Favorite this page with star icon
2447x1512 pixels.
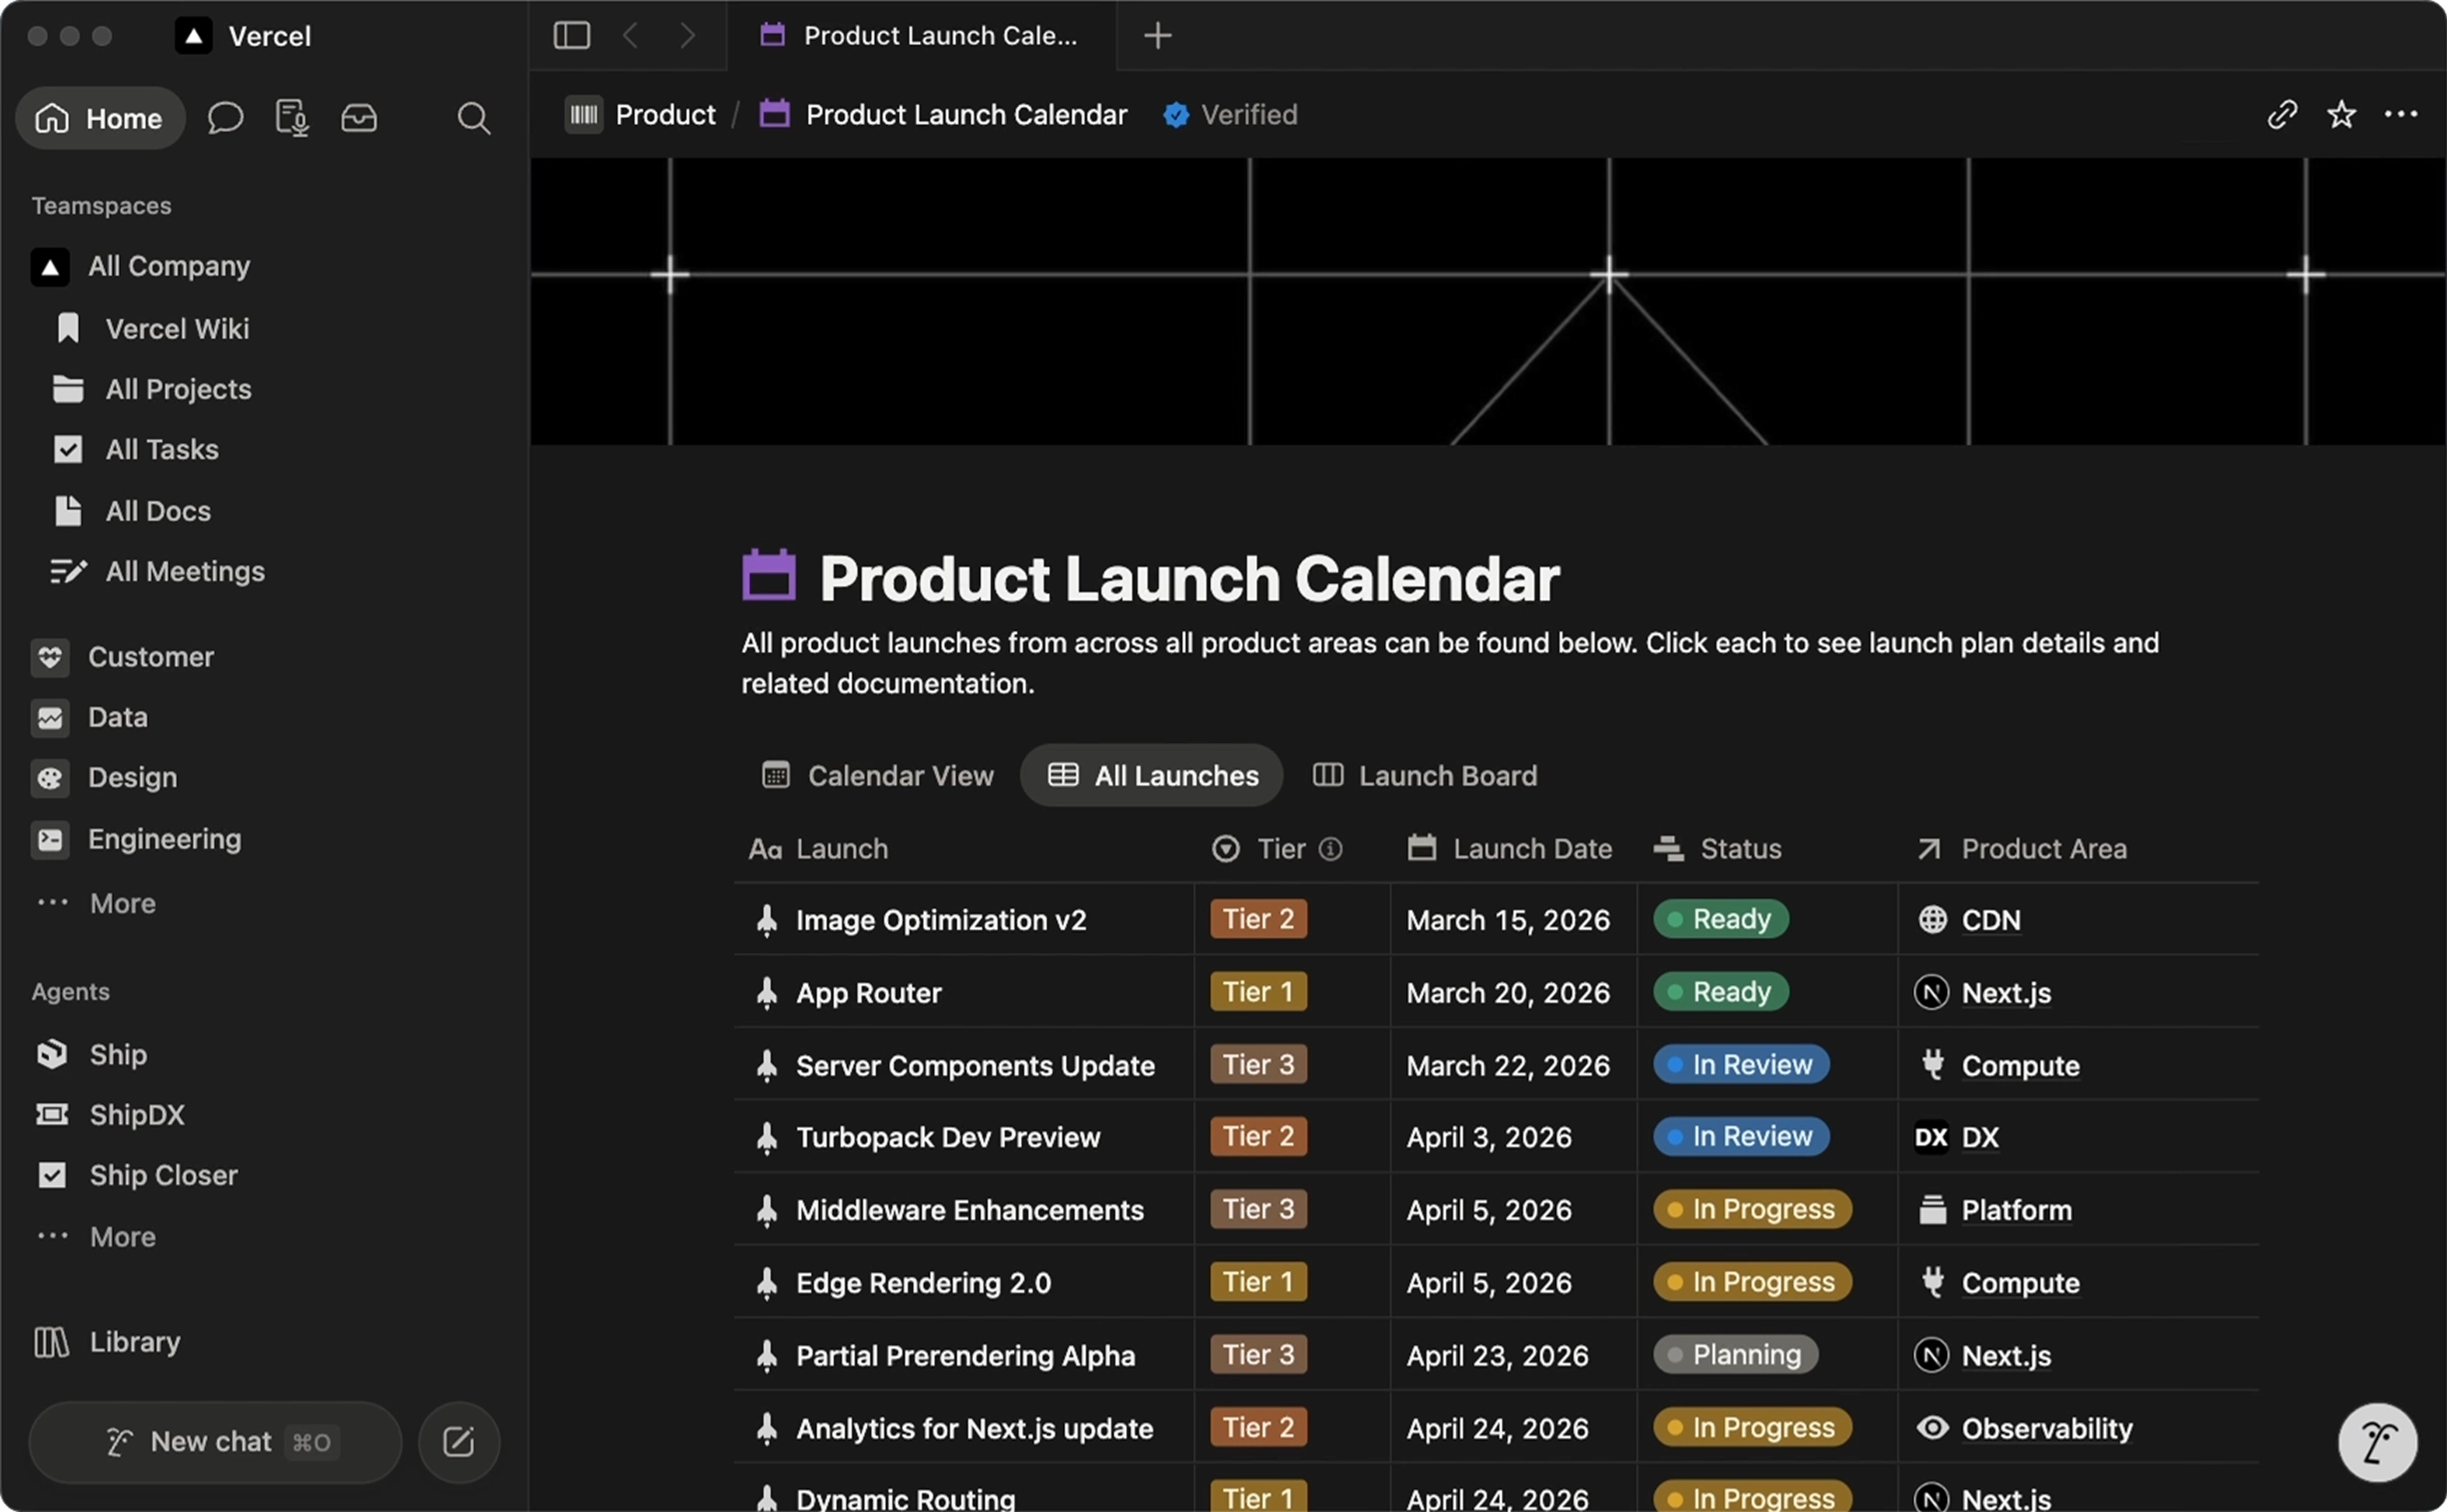2341,114
